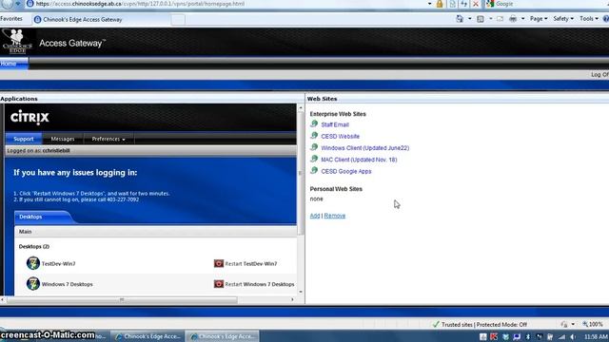
Task: Open Windows Client (Updated June22) link
Action: [x=365, y=148]
